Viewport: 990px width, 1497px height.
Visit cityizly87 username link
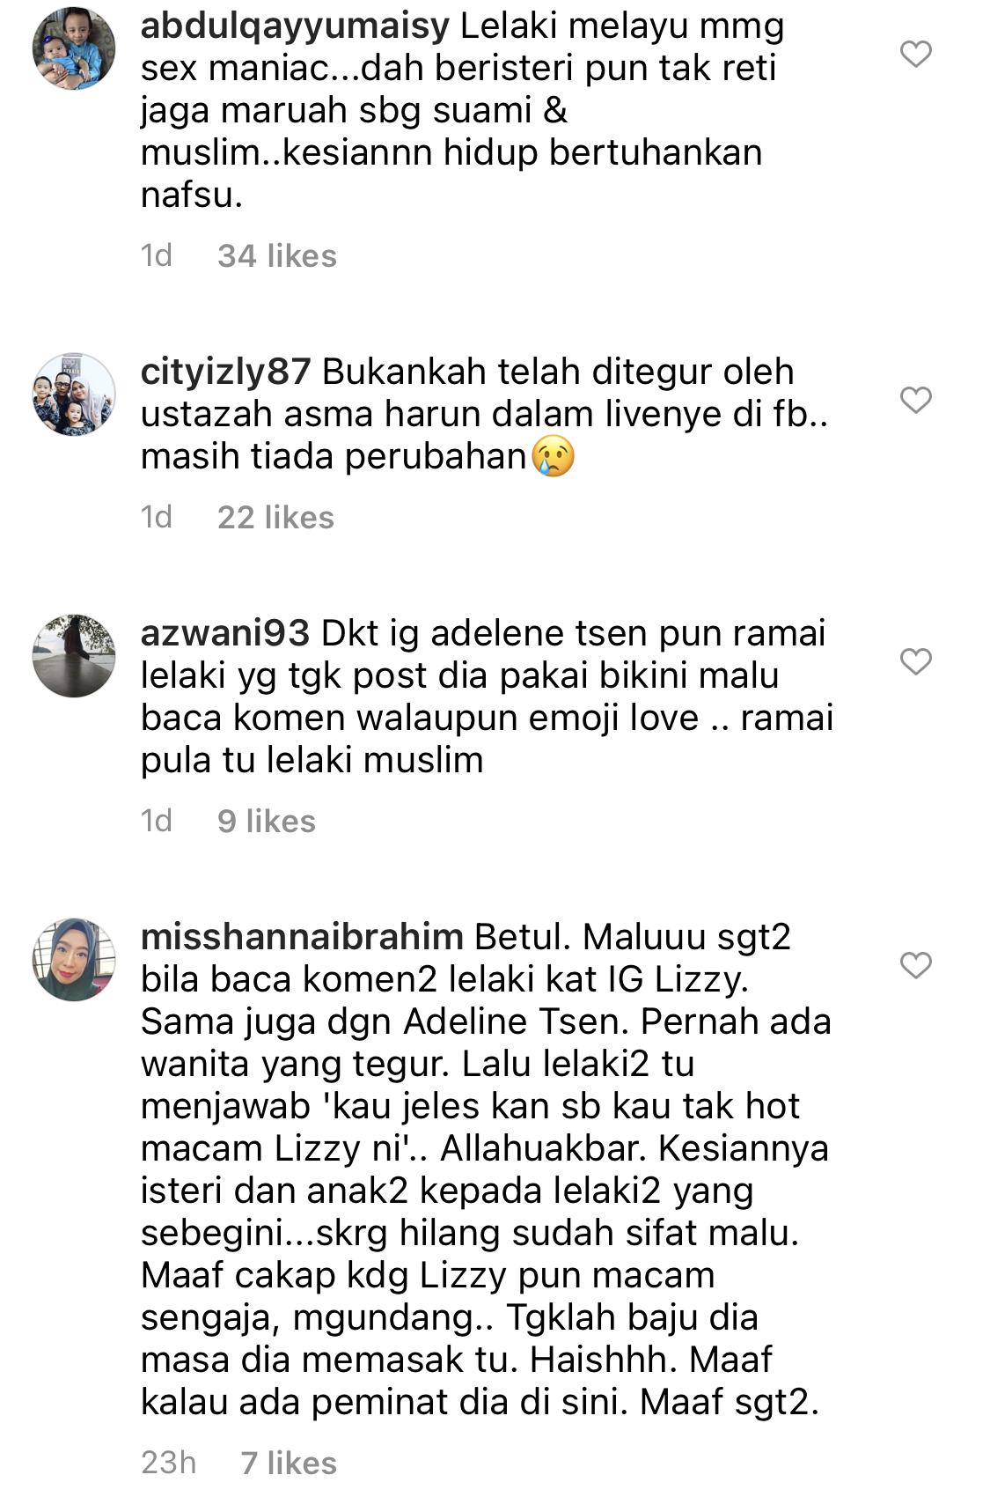[x=225, y=372]
